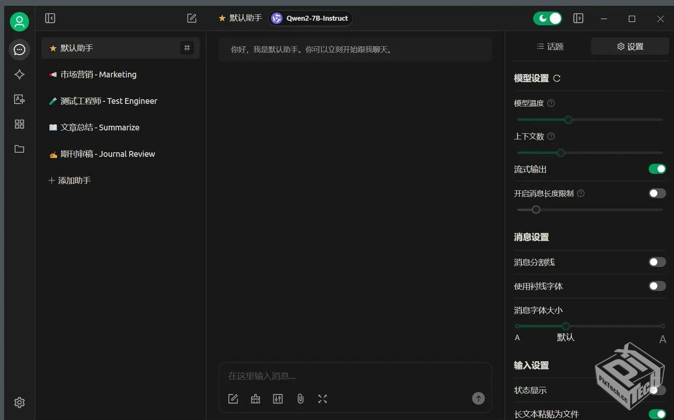Image resolution: width=674 pixels, height=420 pixels.
Task: Open a new chat with the pencil icon
Action: click(x=192, y=18)
